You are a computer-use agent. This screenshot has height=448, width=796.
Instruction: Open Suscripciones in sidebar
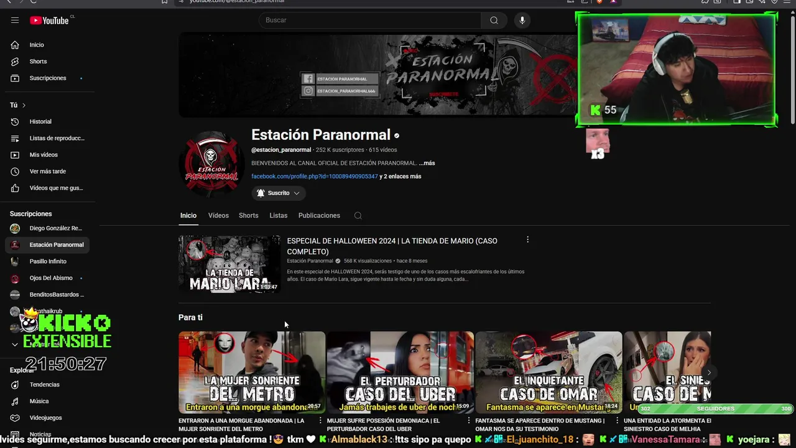47,78
